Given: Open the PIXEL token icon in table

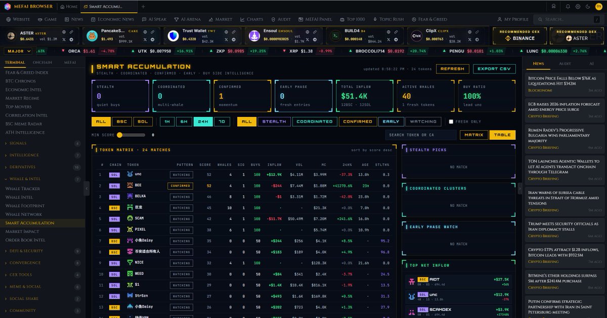Looking at the screenshot, I should click(x=130, y=229).
